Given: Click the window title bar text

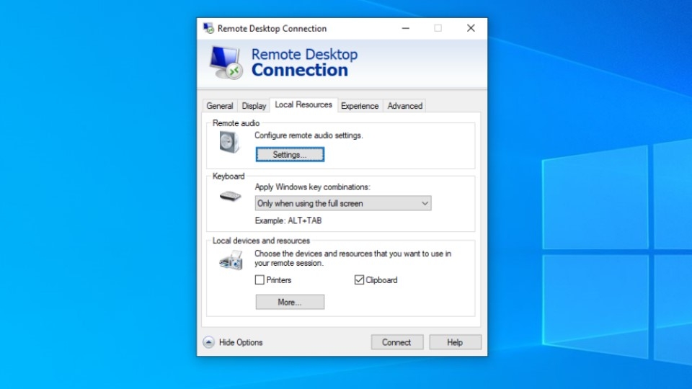Looking at the screenshot, I should pos(272,29).
